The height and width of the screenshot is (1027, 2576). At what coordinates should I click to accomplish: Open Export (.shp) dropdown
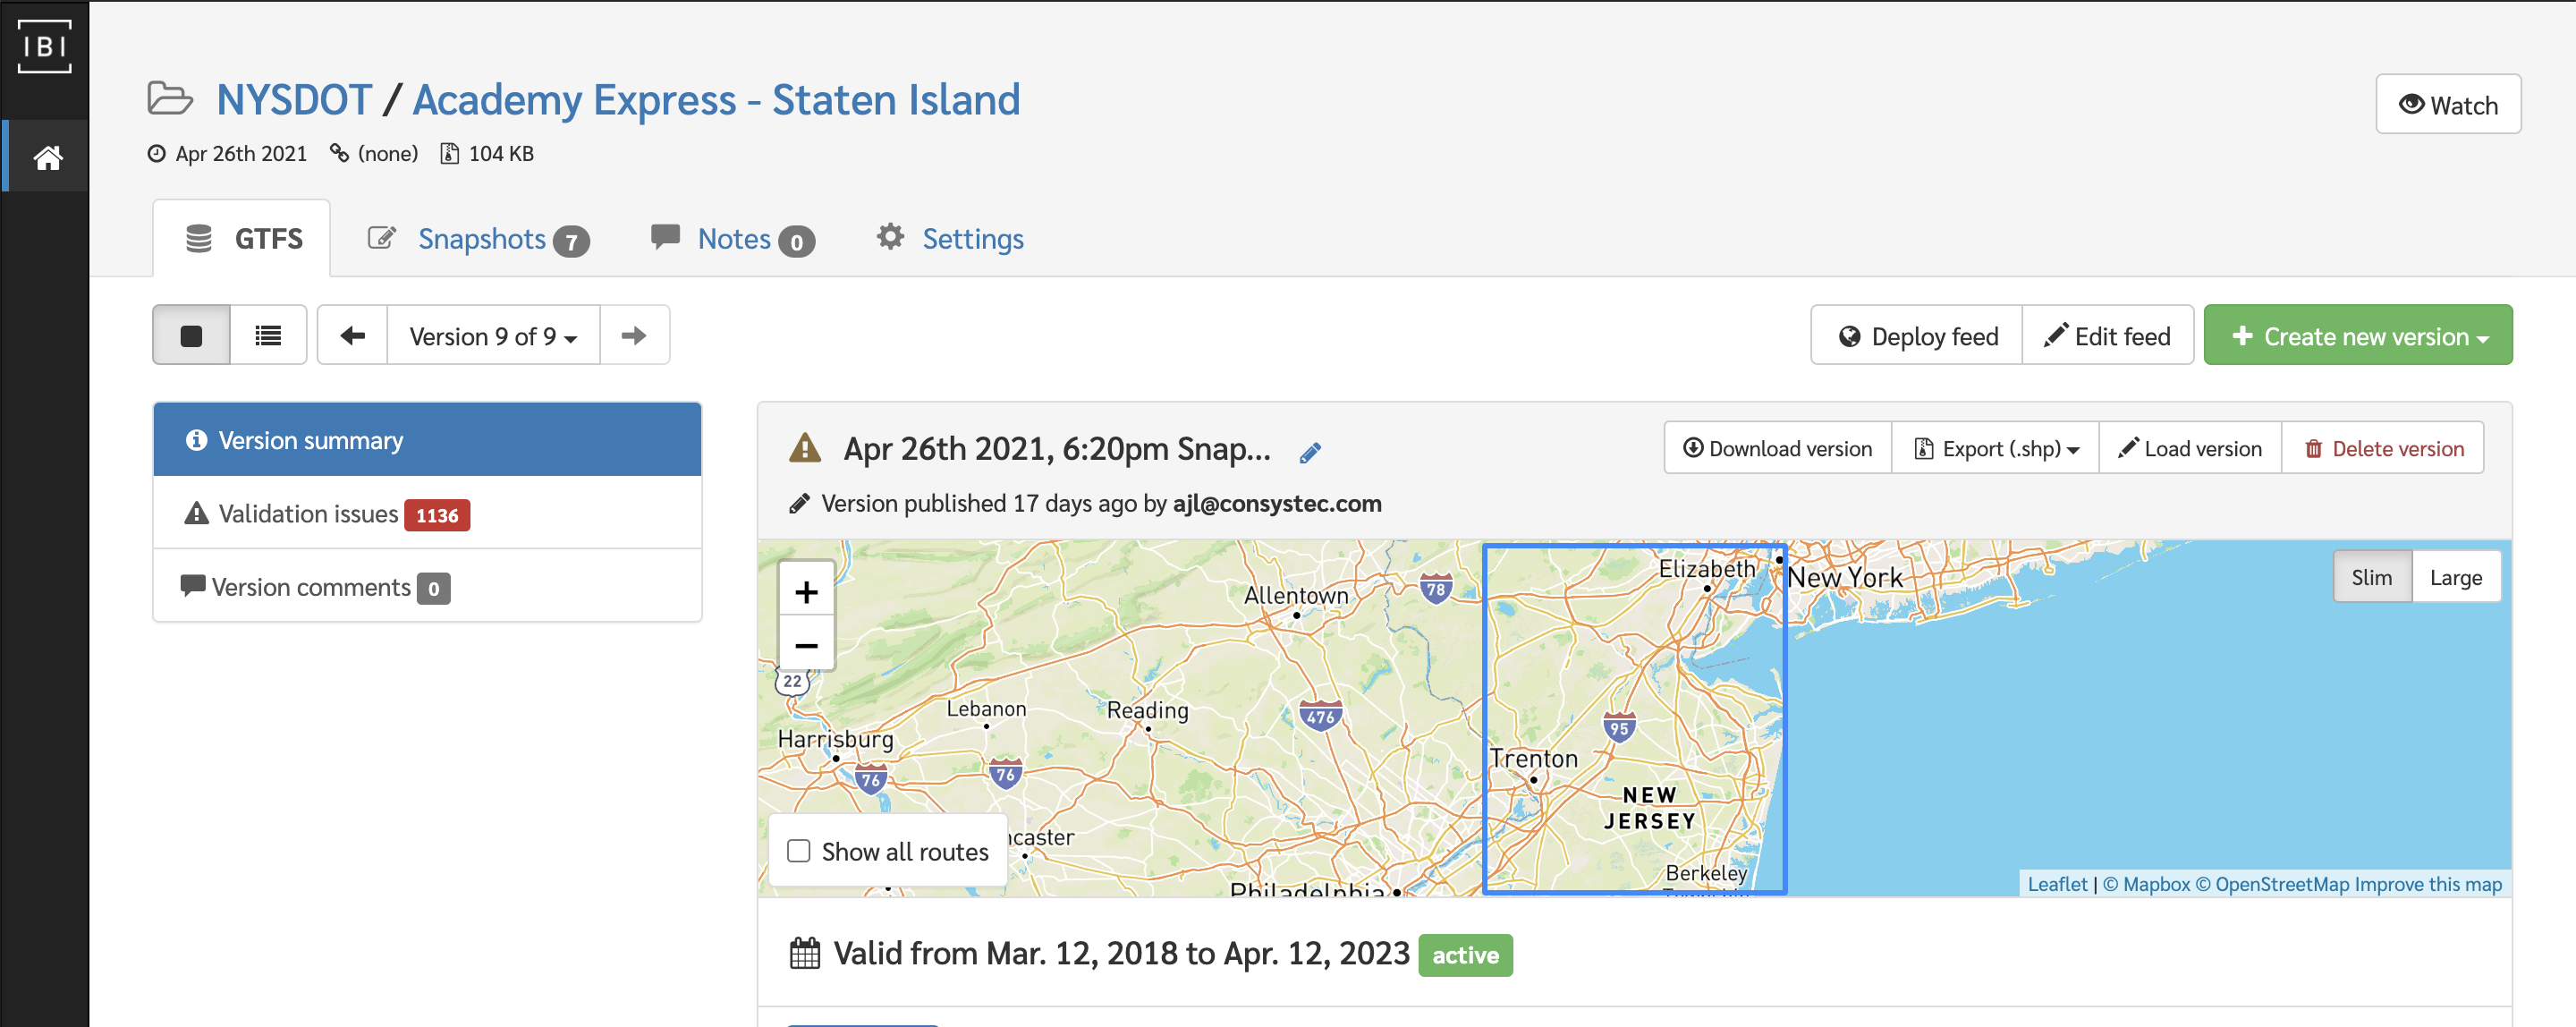1996,449
